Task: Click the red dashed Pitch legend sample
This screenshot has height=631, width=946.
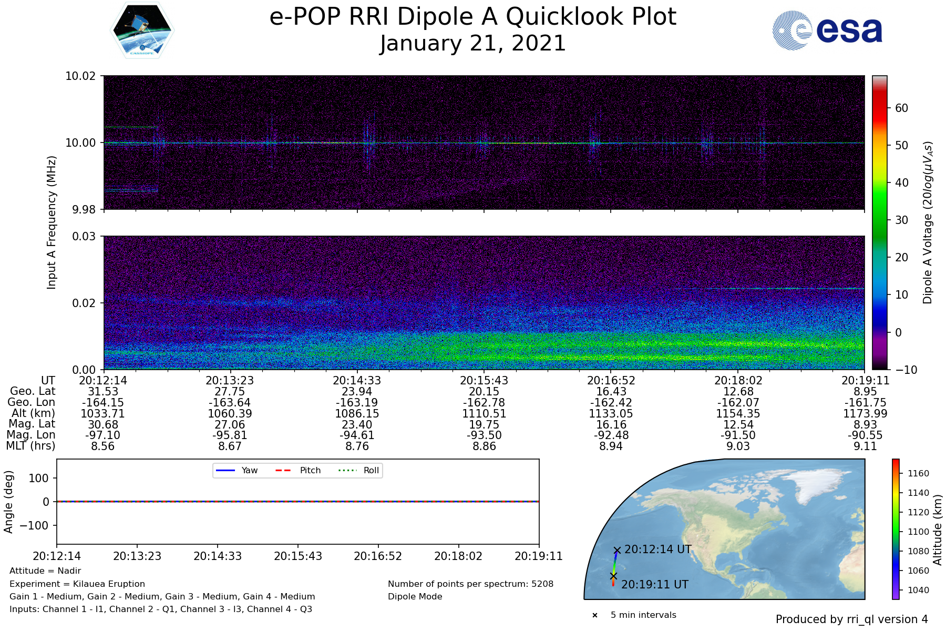Action: click(x=283, y=471)
